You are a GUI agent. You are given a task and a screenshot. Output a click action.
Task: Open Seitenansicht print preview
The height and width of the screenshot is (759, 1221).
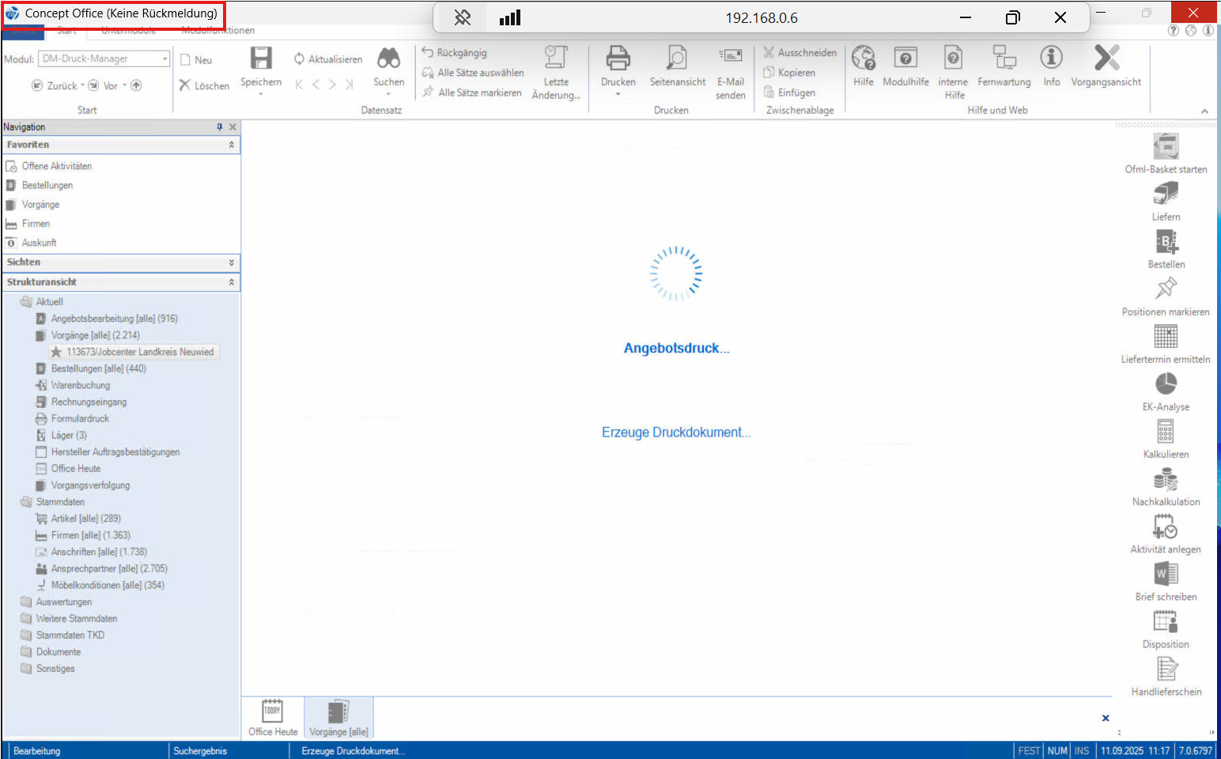pyautogui.click(x=677, y=59)
